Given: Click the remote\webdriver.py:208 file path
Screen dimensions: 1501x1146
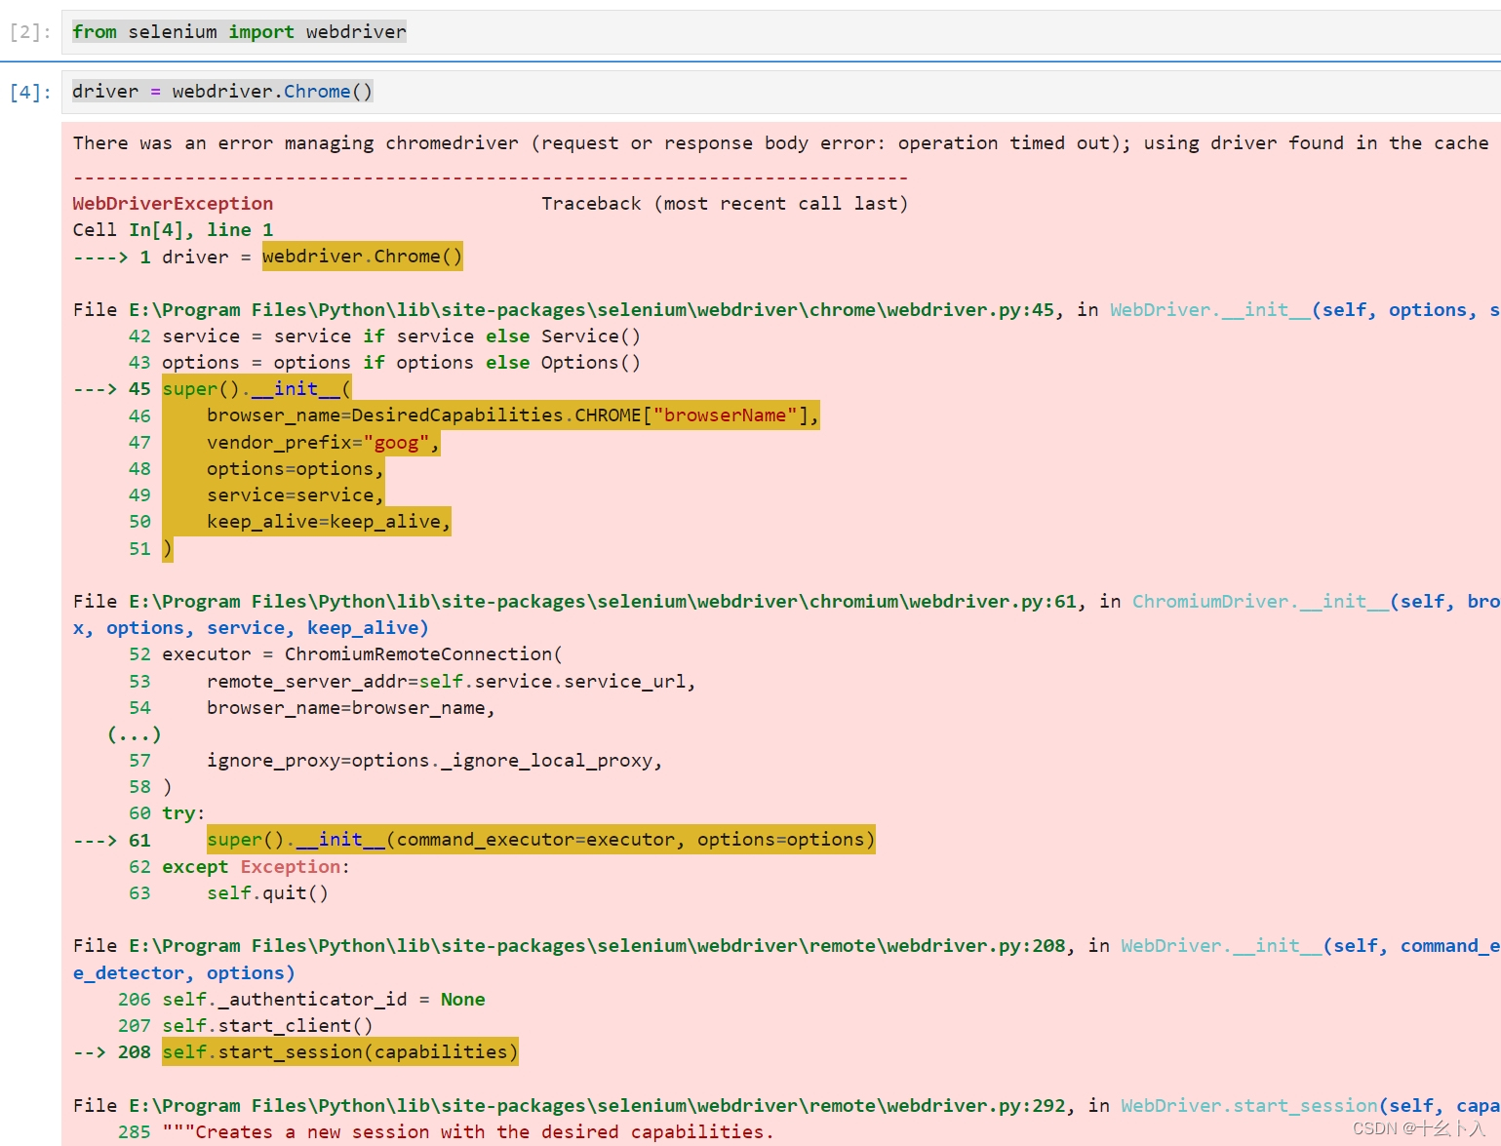Looking at the screenshot, I should 597,945.
